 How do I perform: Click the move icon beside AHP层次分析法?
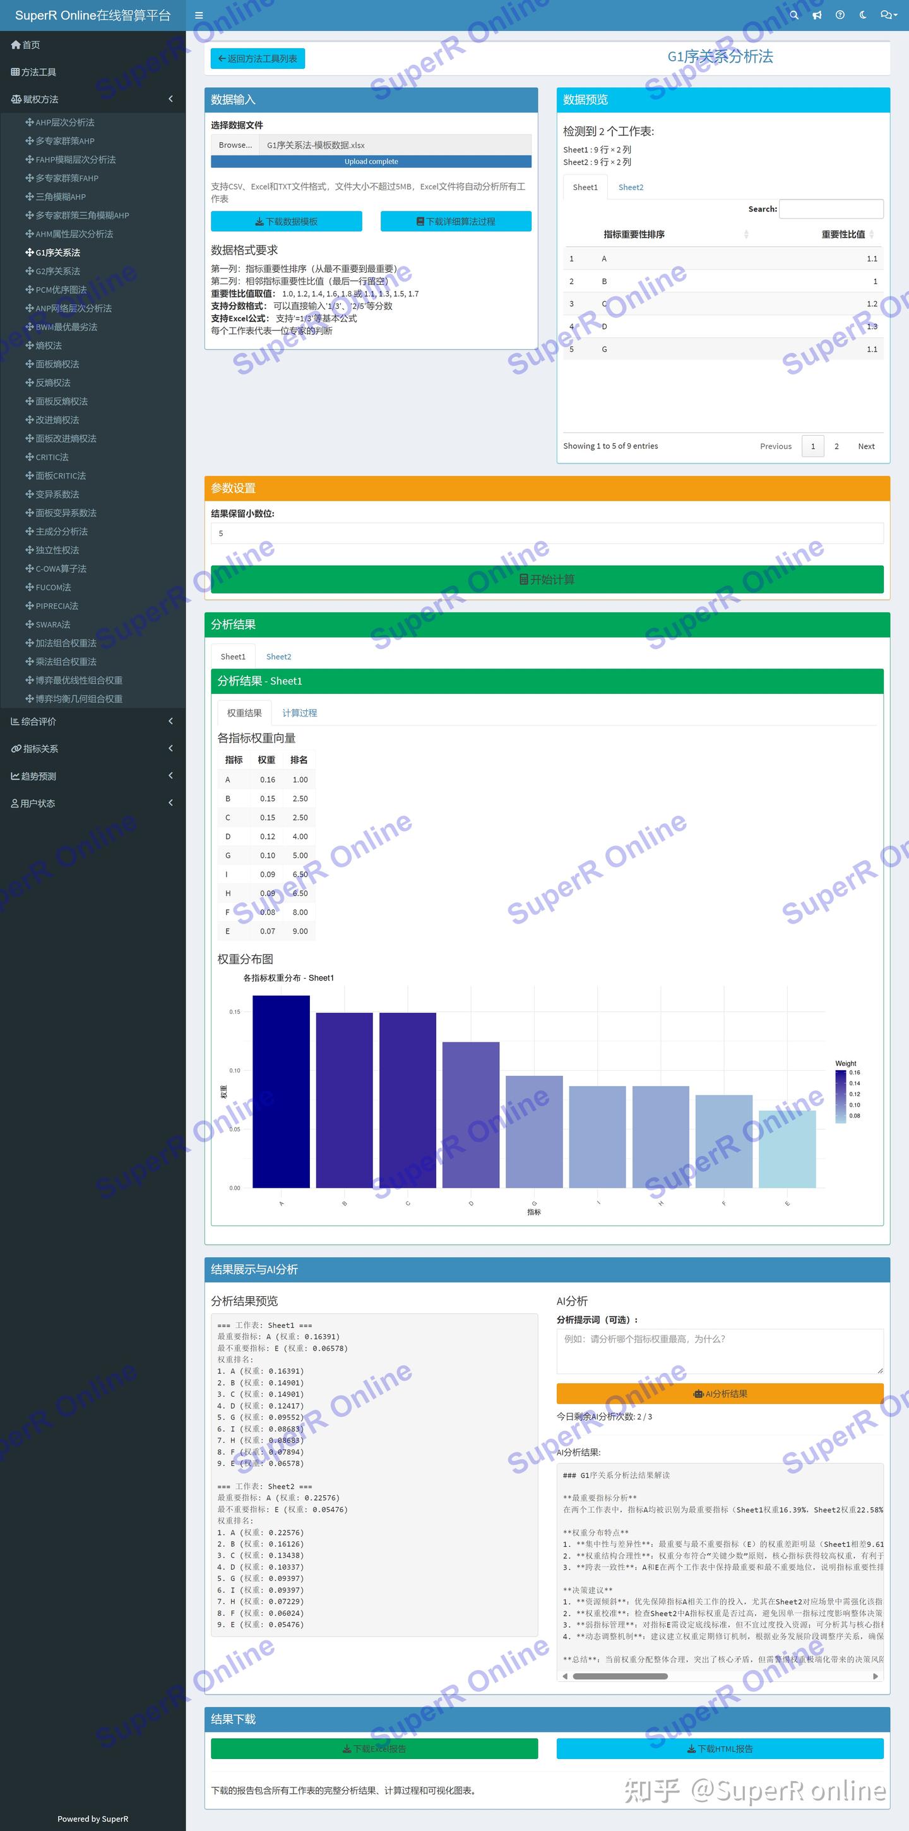29,122
